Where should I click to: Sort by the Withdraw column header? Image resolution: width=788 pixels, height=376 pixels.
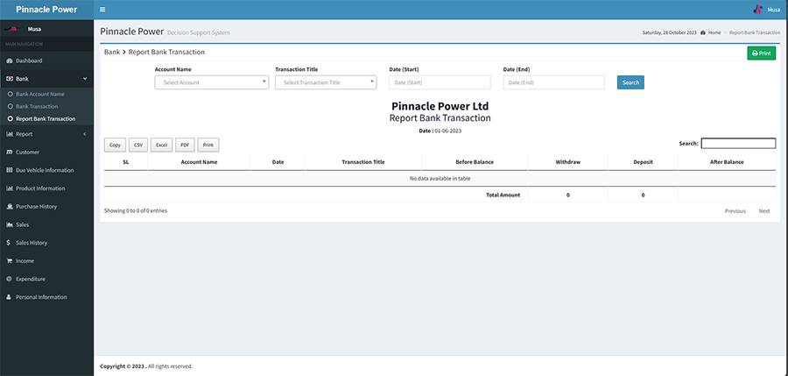click(568, 162)
